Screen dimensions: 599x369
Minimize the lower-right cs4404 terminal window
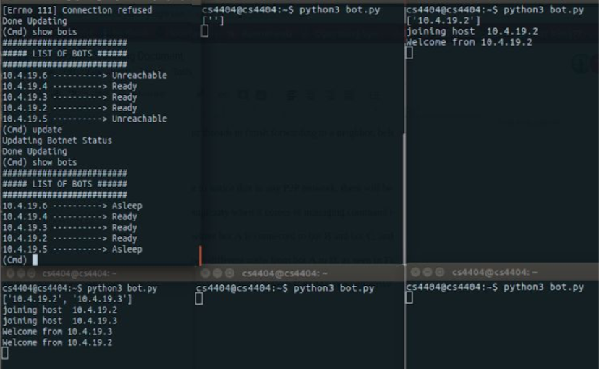pyautogui.click(x=426, y=273)
